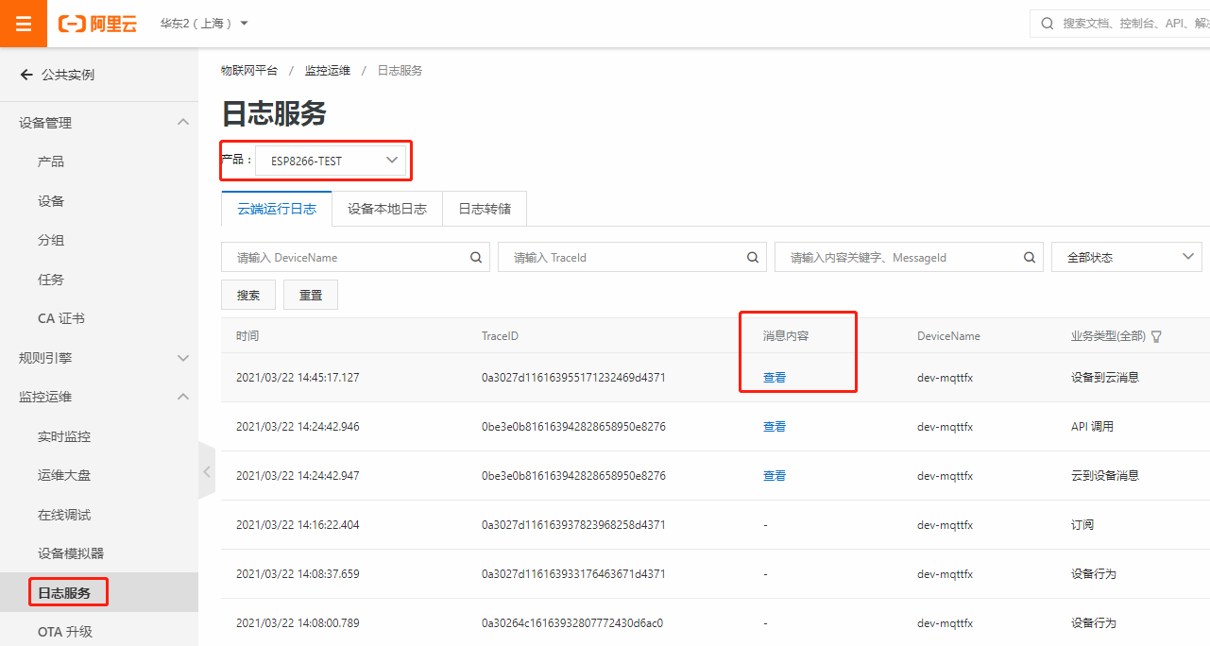Open 设备 in the sidebar
This screenshot has width=1210, height=646.
coord(51,201)
